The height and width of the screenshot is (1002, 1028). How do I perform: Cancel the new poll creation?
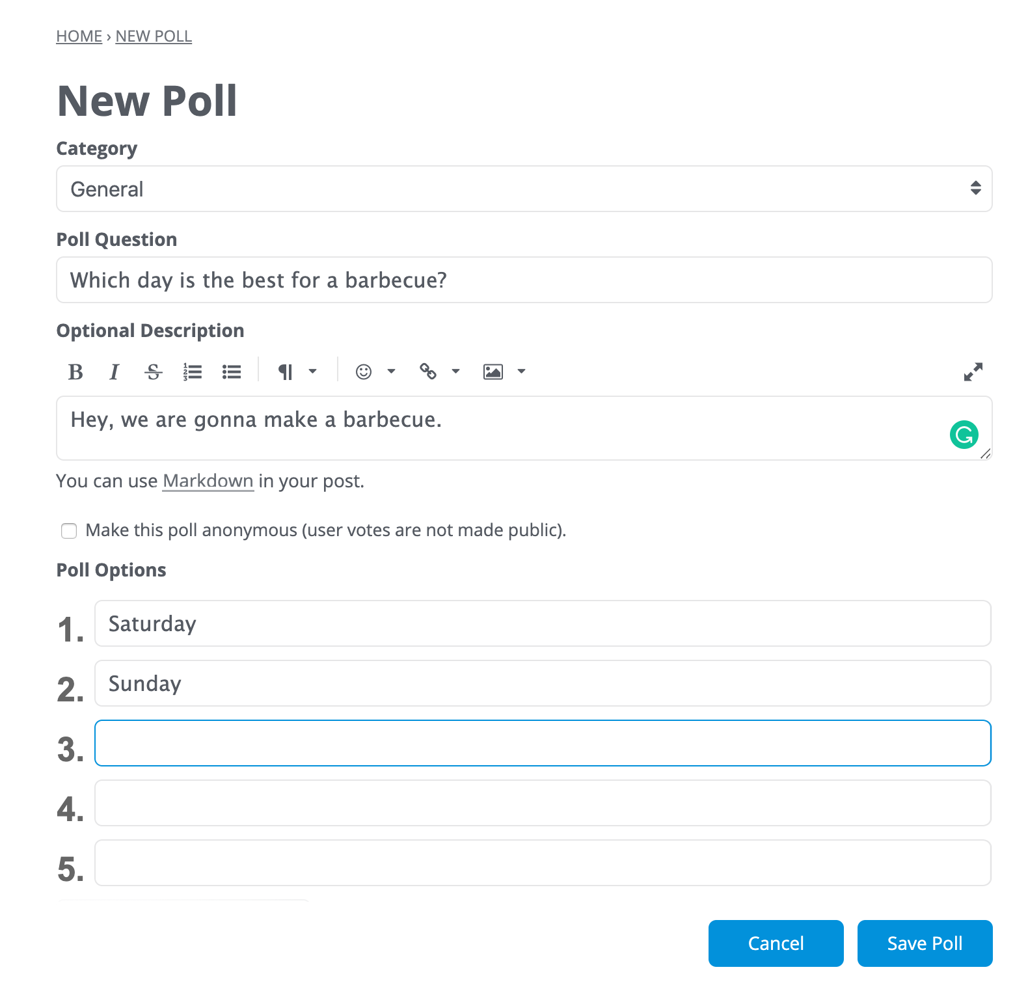(x=776, y=943)
